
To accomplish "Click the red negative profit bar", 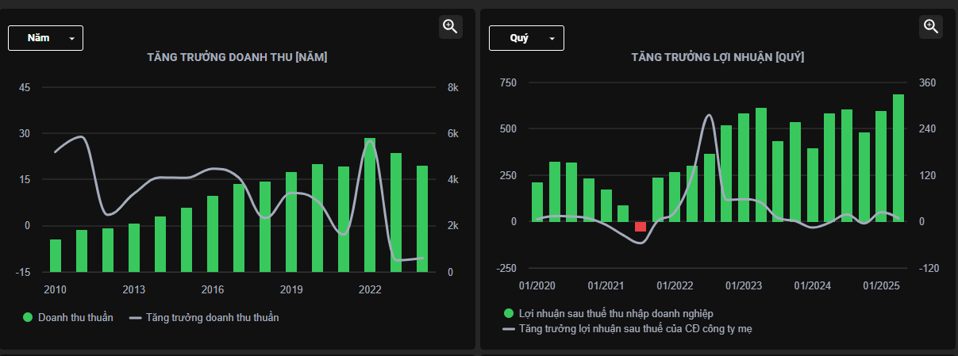I will point(641,227).
